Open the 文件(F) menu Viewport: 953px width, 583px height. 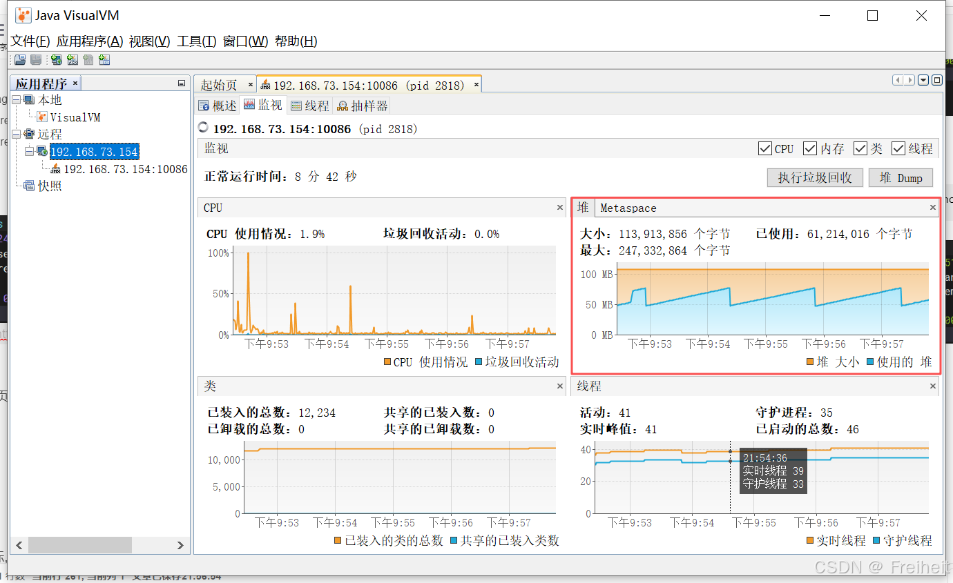pos(30,41)
